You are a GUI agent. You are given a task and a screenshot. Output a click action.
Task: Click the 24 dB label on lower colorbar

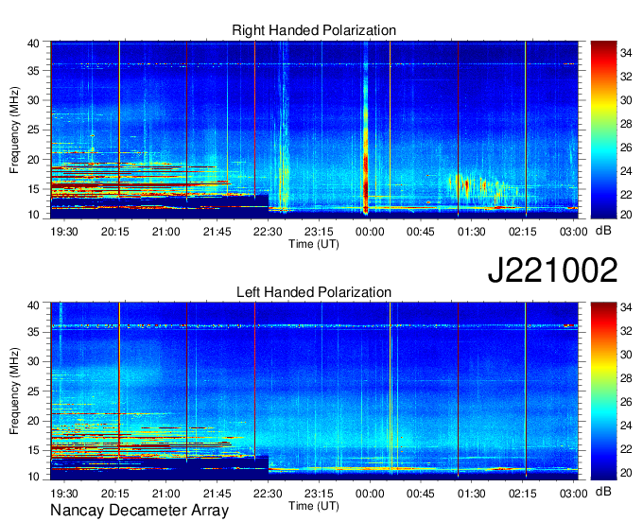(x=626, y=426)
